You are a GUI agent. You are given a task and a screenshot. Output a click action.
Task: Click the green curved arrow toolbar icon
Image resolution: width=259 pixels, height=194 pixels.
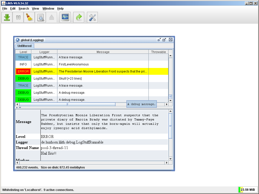coord(79,17)
